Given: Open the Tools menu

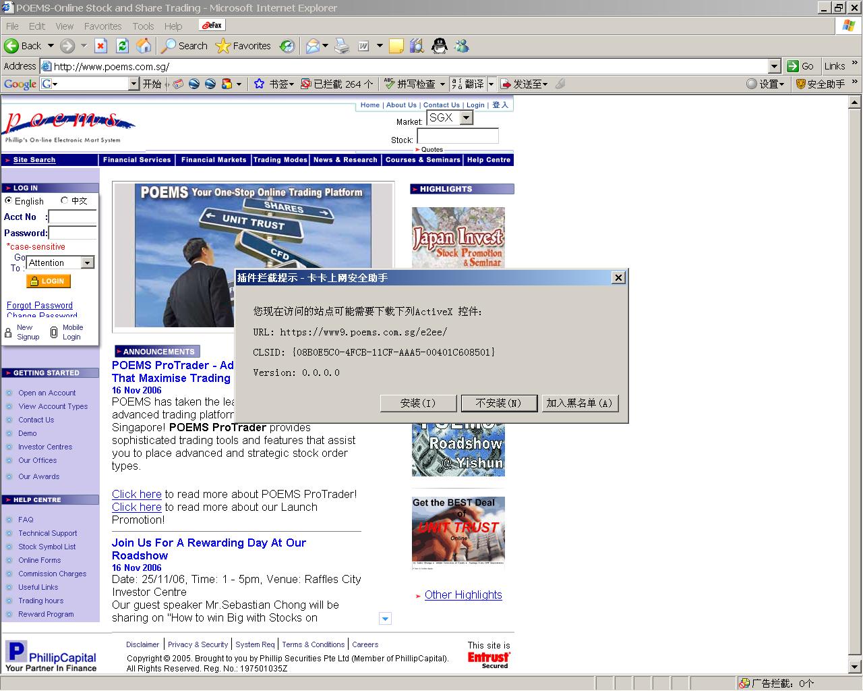Looking at the screenshot, I should tap(143, 26).
